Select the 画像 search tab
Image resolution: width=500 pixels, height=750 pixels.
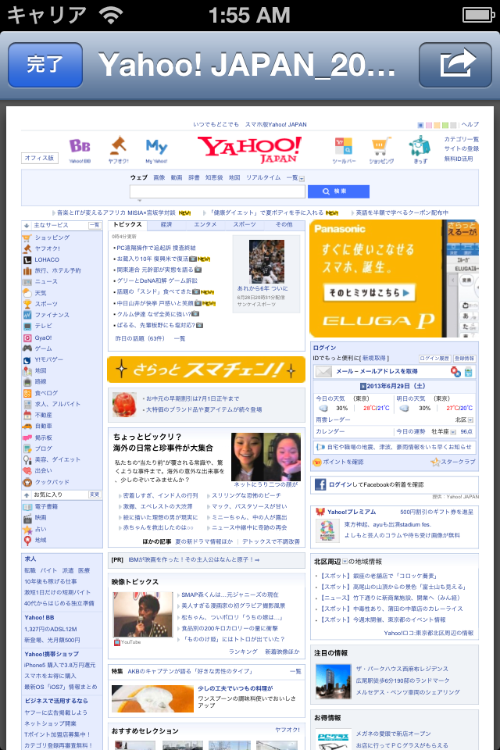coord(159,177)
